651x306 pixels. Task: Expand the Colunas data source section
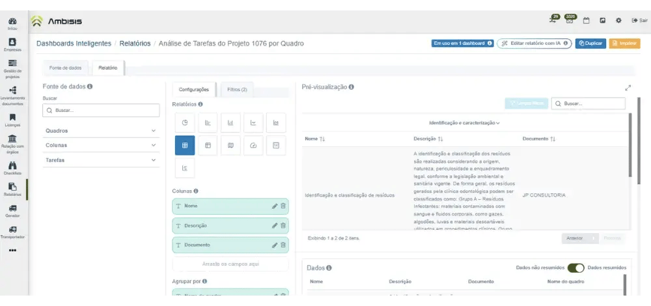click(101, 145)
